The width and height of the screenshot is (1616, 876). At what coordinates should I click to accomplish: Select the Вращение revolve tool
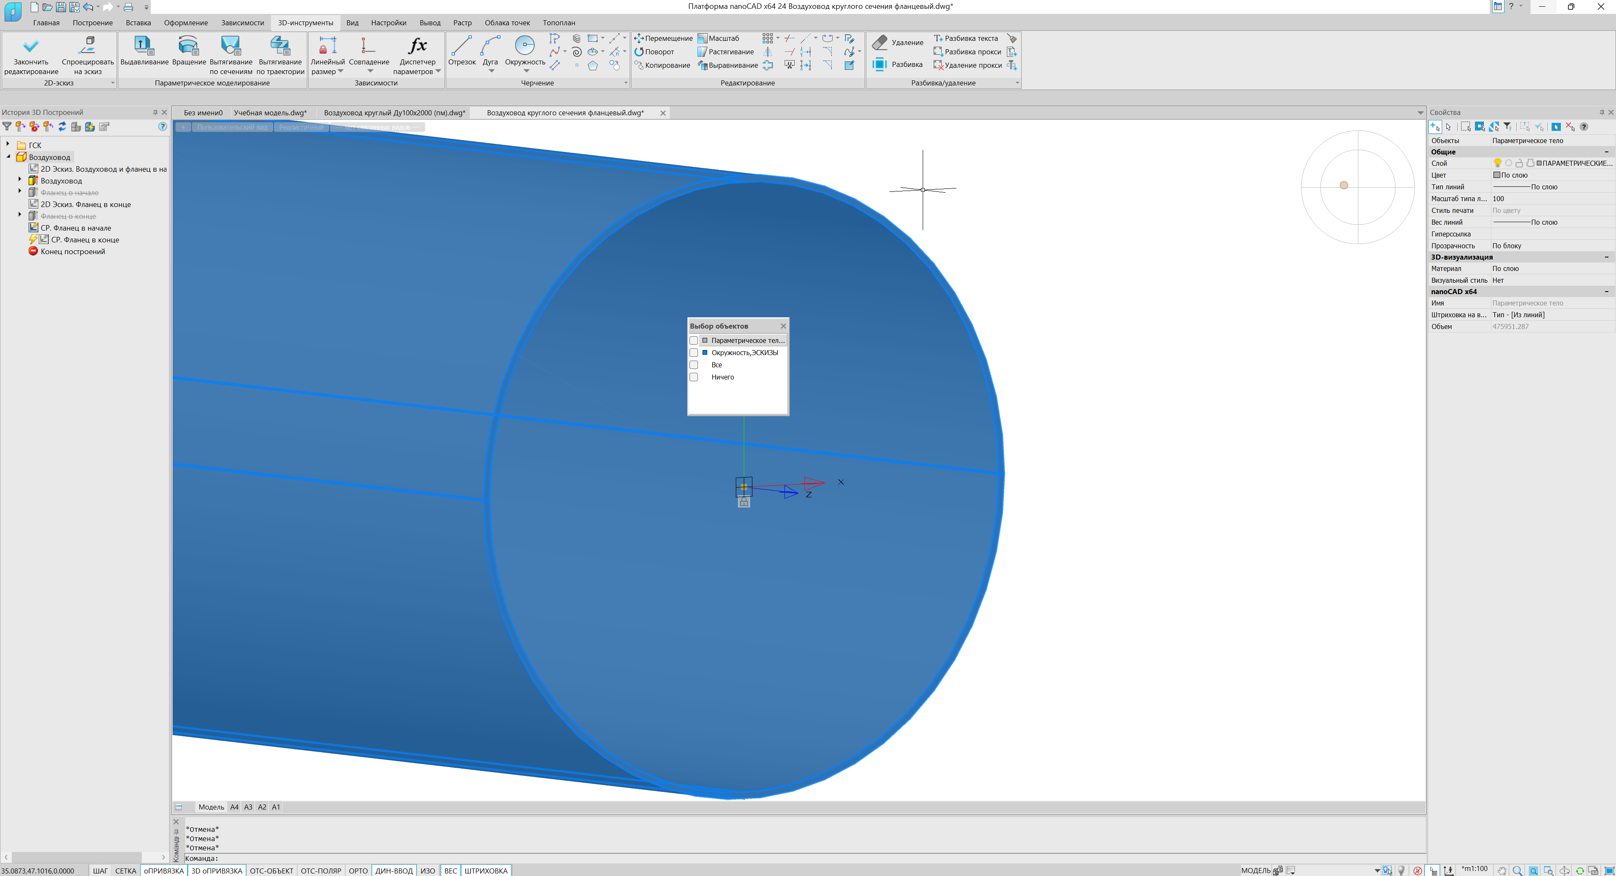[x=188, y=46]
